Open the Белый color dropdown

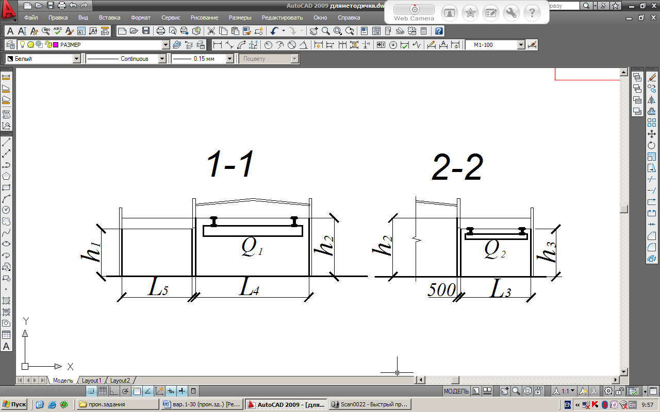tap(77, 59)
